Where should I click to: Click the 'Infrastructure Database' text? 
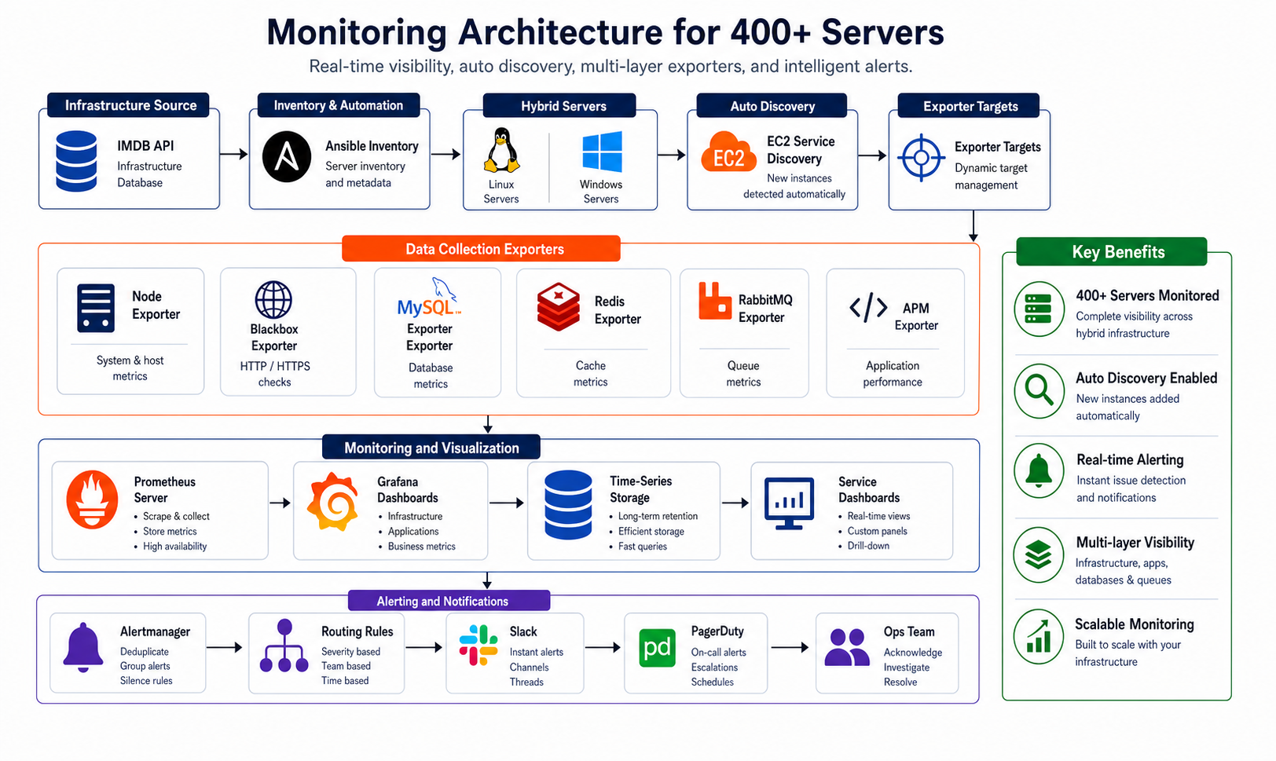tap(149, 174)
